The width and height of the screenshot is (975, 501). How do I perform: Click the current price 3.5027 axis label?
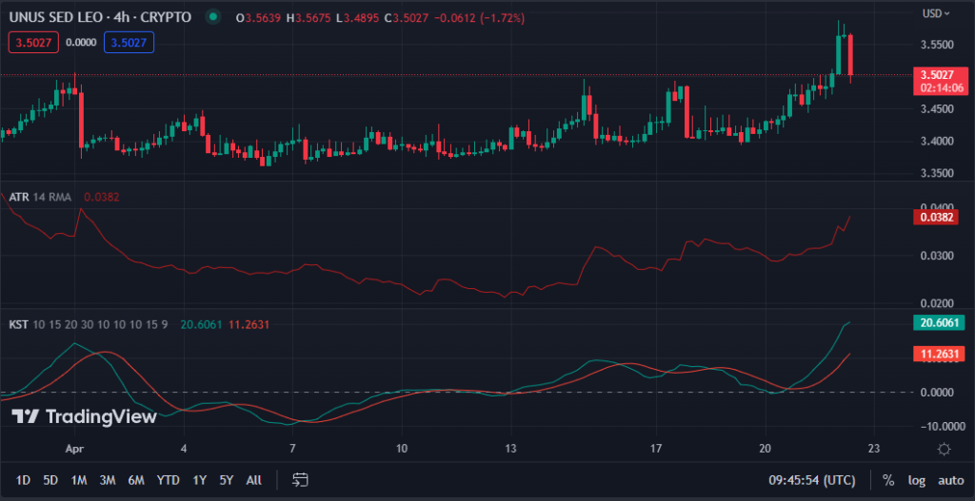[938, 75]
